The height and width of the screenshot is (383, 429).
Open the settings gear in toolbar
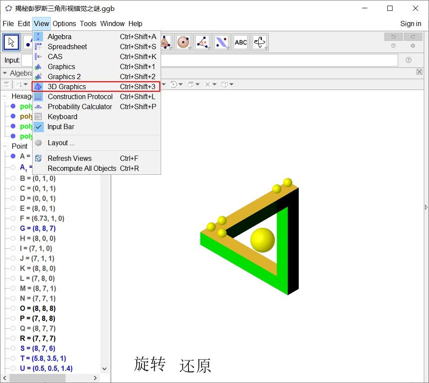pos(413,46)
